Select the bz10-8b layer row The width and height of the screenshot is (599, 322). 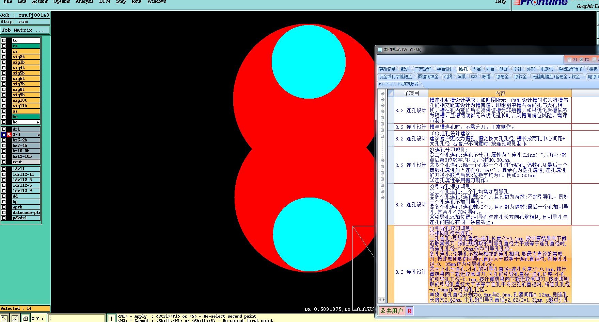[x=26, y=151]
